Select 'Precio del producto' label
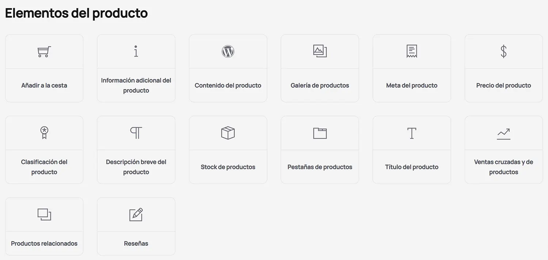Viewport: 548px width, 260px height. tap(503, 85)
